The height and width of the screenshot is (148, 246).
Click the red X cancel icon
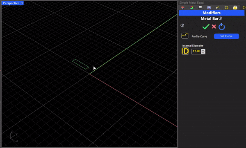214,27
